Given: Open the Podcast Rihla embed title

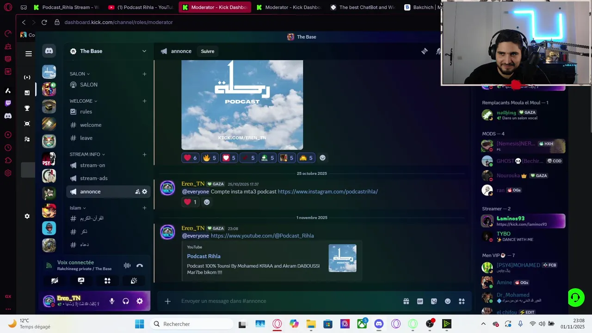Looking at the screenshot, I should click(203, 256).
